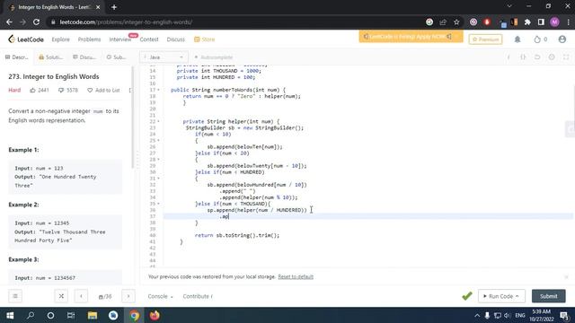Image resolution: width=575 pixels, height=323 pixels.
Task: Open the Interview menu item
Action: click(x=119, y=39)
